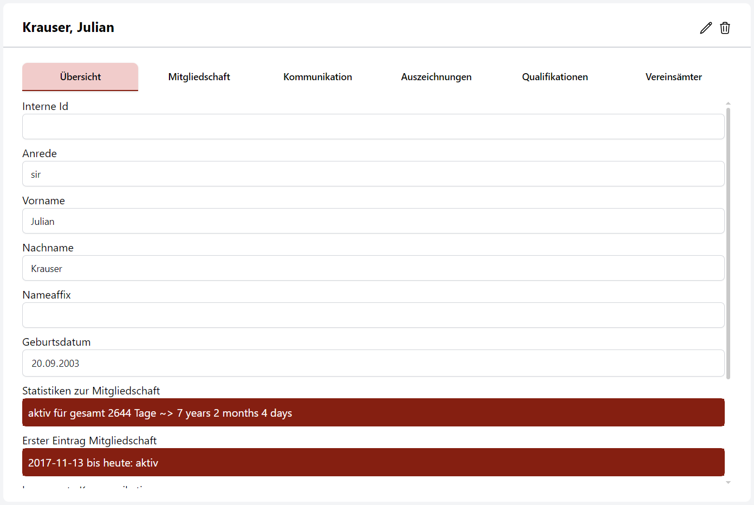Click the membership statistics 2644 Tage bar
Image resolution: width=754 pixels, height=505 pixels.
pos(373,412)
